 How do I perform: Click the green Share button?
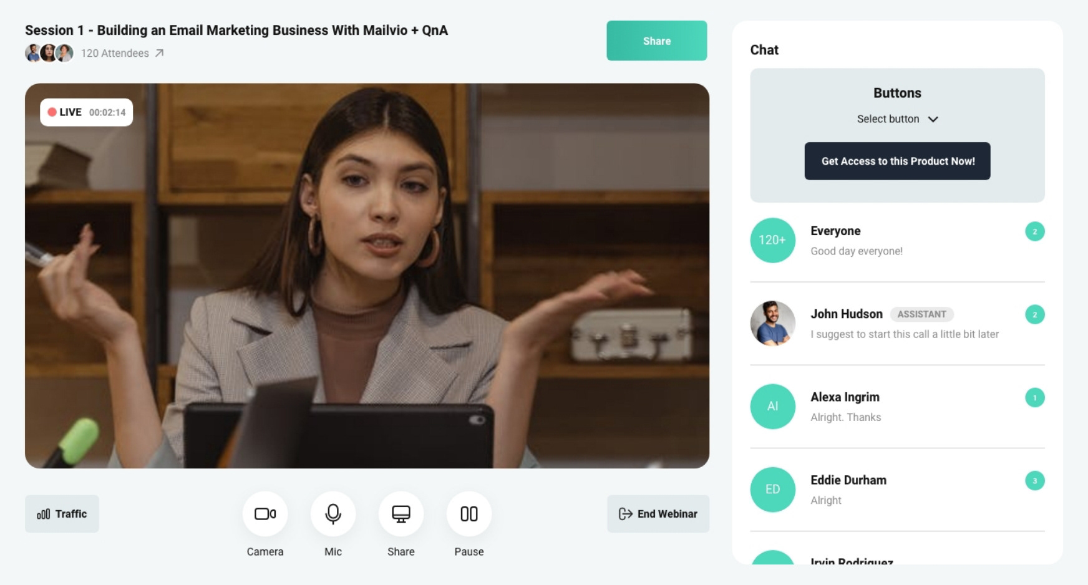[x=657, y=41]
